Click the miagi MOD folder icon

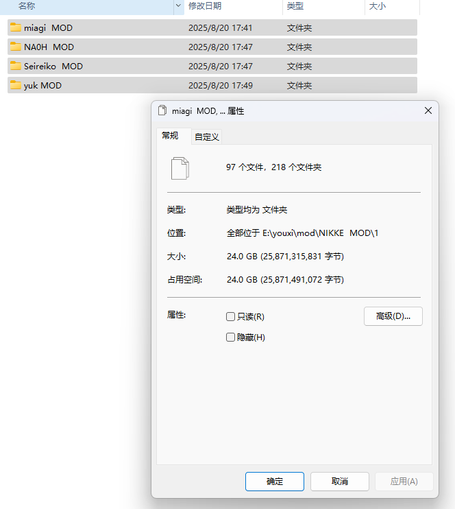click(x=16, y=28)
